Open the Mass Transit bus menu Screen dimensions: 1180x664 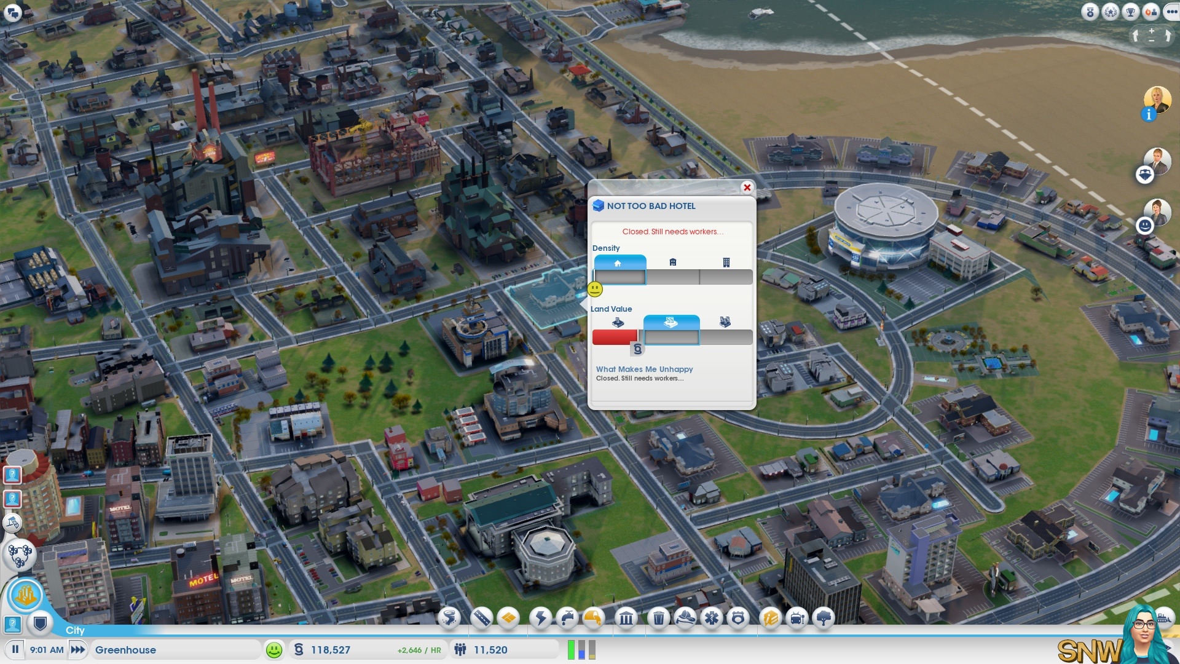(796, 617)
